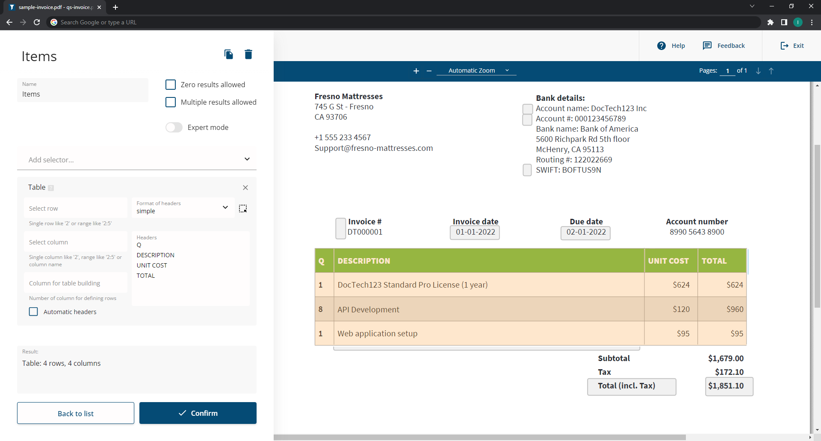
Task: Exit the editor
Action: (x=792, y=46)
